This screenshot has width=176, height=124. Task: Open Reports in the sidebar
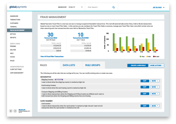pyautogui.click(x=13, y=37)
